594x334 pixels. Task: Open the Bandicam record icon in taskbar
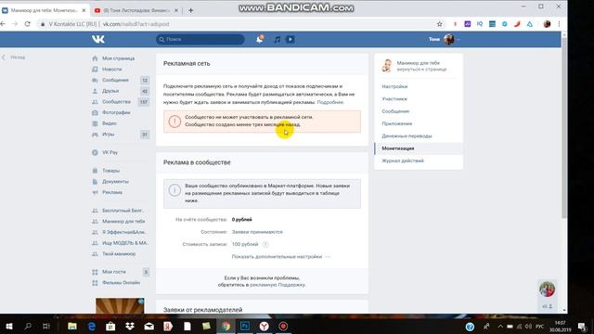(283, 326)
